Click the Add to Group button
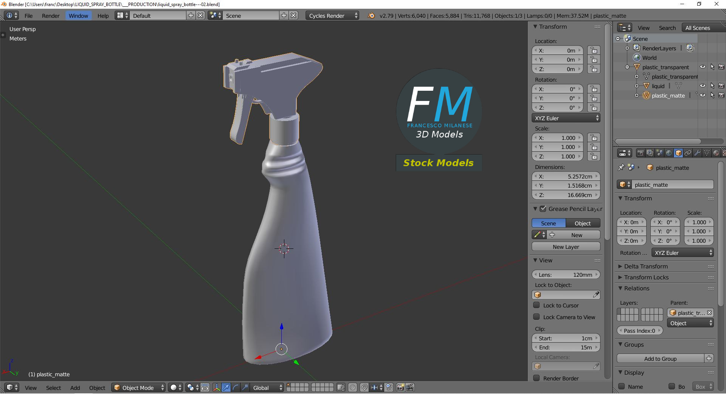 click(660, 358)
